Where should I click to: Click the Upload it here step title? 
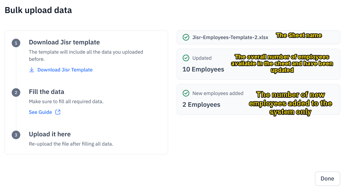pos(50,134)
